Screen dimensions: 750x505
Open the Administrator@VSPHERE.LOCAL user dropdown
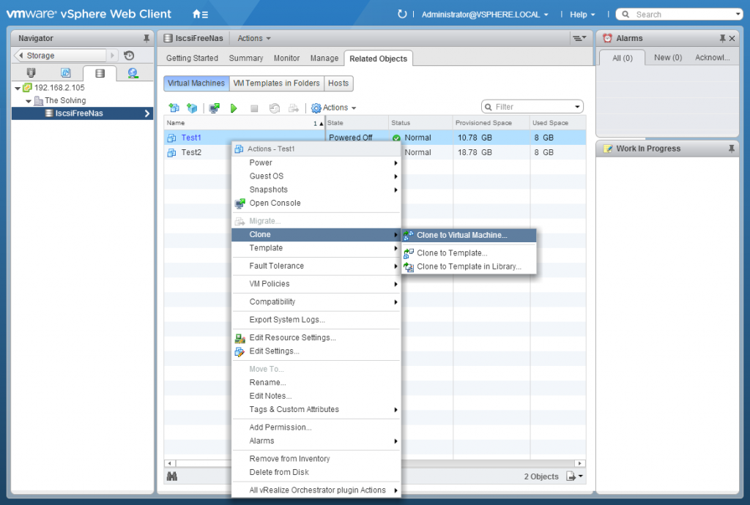click(485, 15)
